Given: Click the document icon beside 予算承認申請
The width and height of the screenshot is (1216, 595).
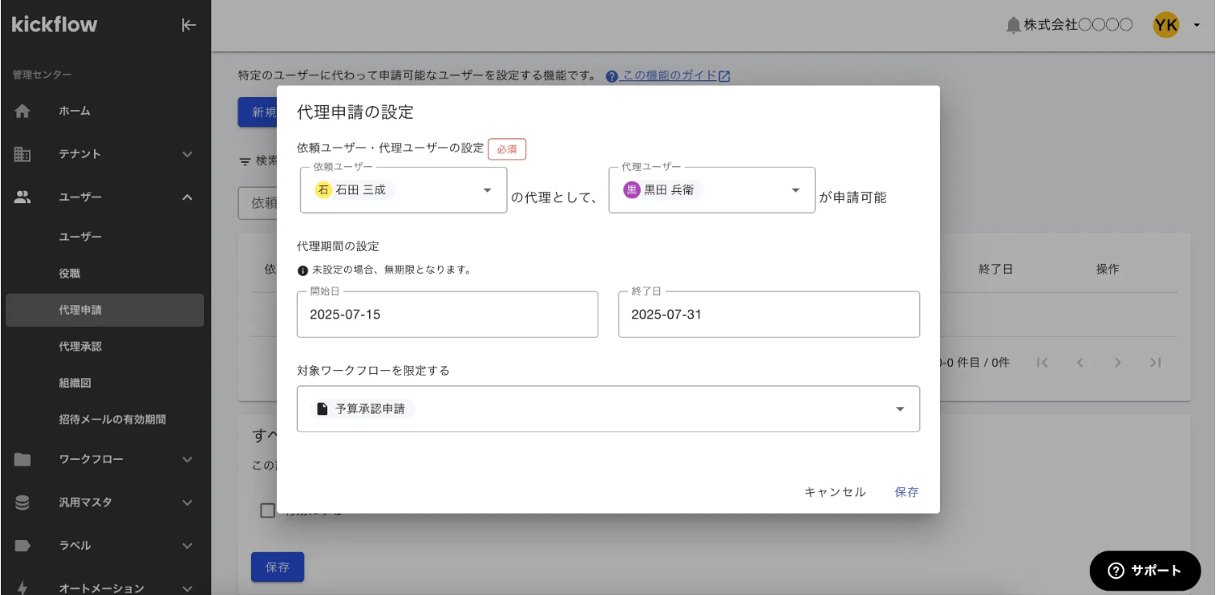Looking at the screenshot, I should coord(322,409).
